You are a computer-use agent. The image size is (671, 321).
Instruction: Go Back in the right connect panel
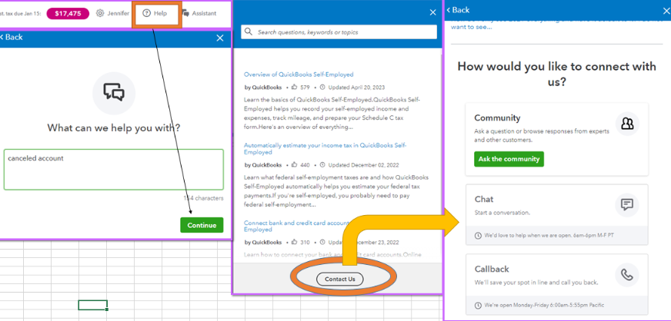459,10
